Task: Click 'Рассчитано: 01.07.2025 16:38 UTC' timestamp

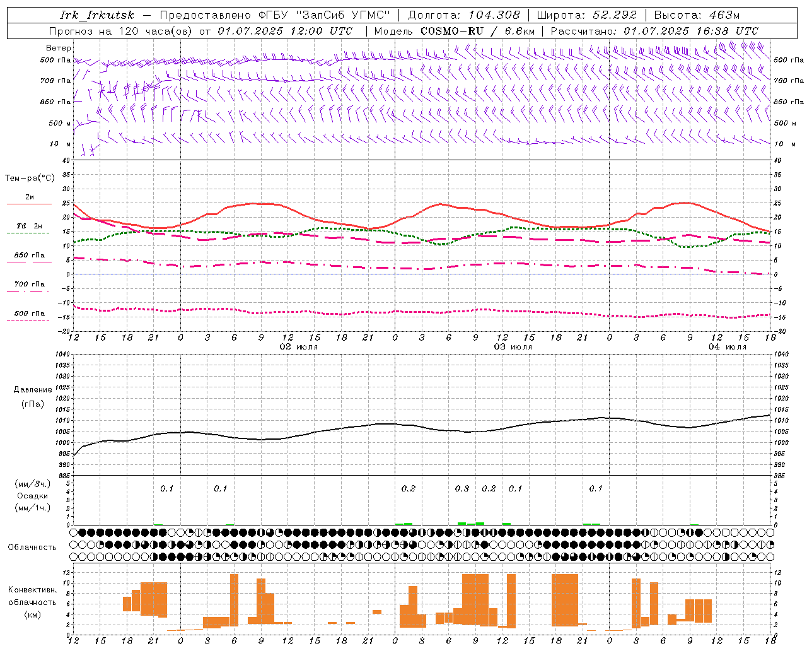Action: 654,31
